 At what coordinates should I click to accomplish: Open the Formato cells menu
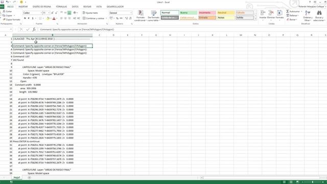click(279, 15)
